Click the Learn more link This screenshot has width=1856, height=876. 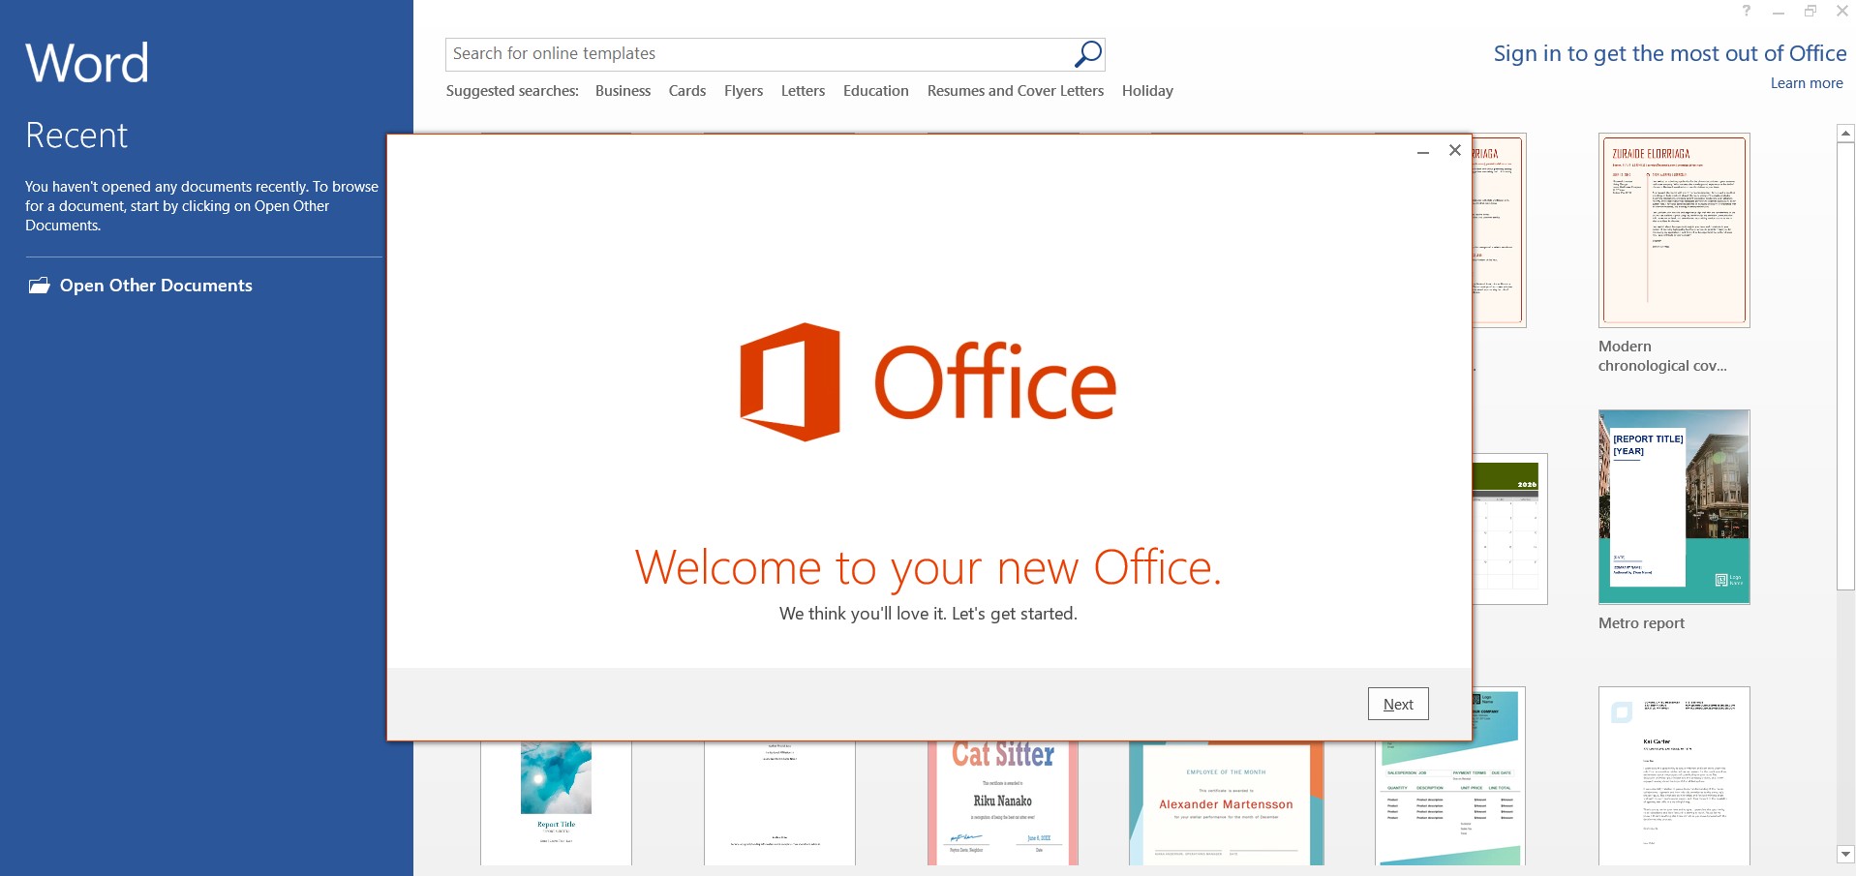[1806, 82]
